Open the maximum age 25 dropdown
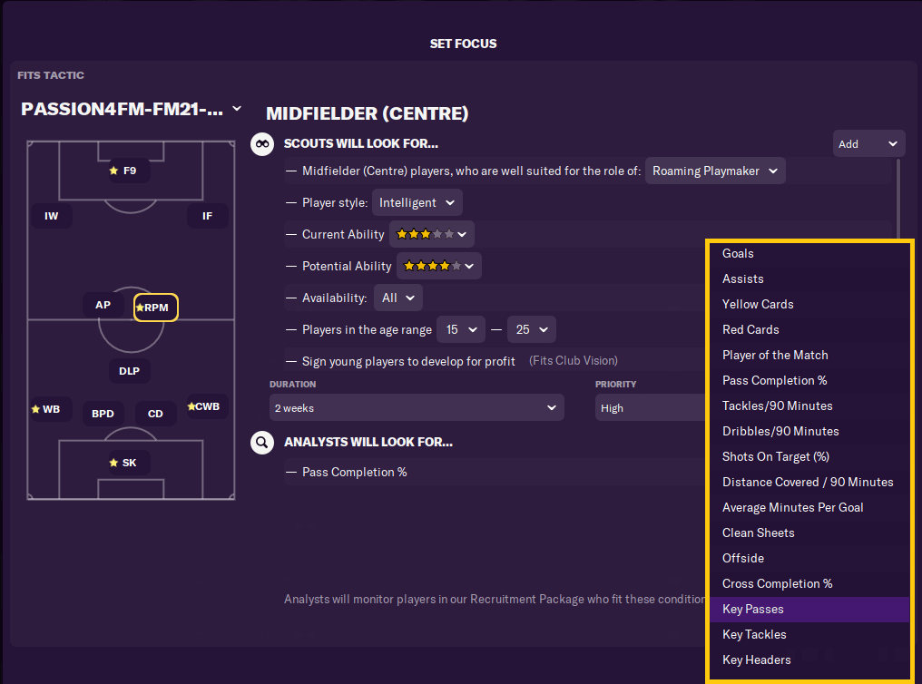The image size is (922, 684). 532,329
